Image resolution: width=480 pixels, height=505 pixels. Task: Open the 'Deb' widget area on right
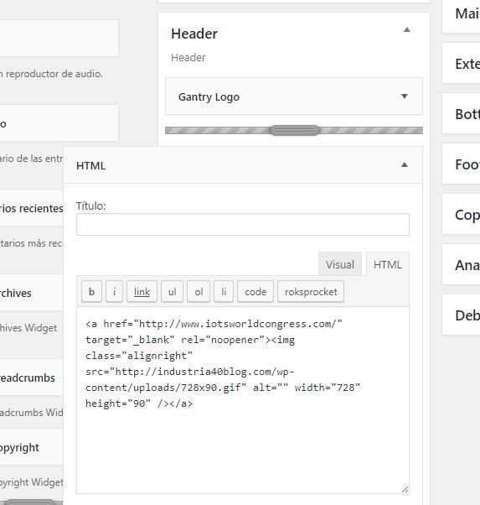coord(462,315)
